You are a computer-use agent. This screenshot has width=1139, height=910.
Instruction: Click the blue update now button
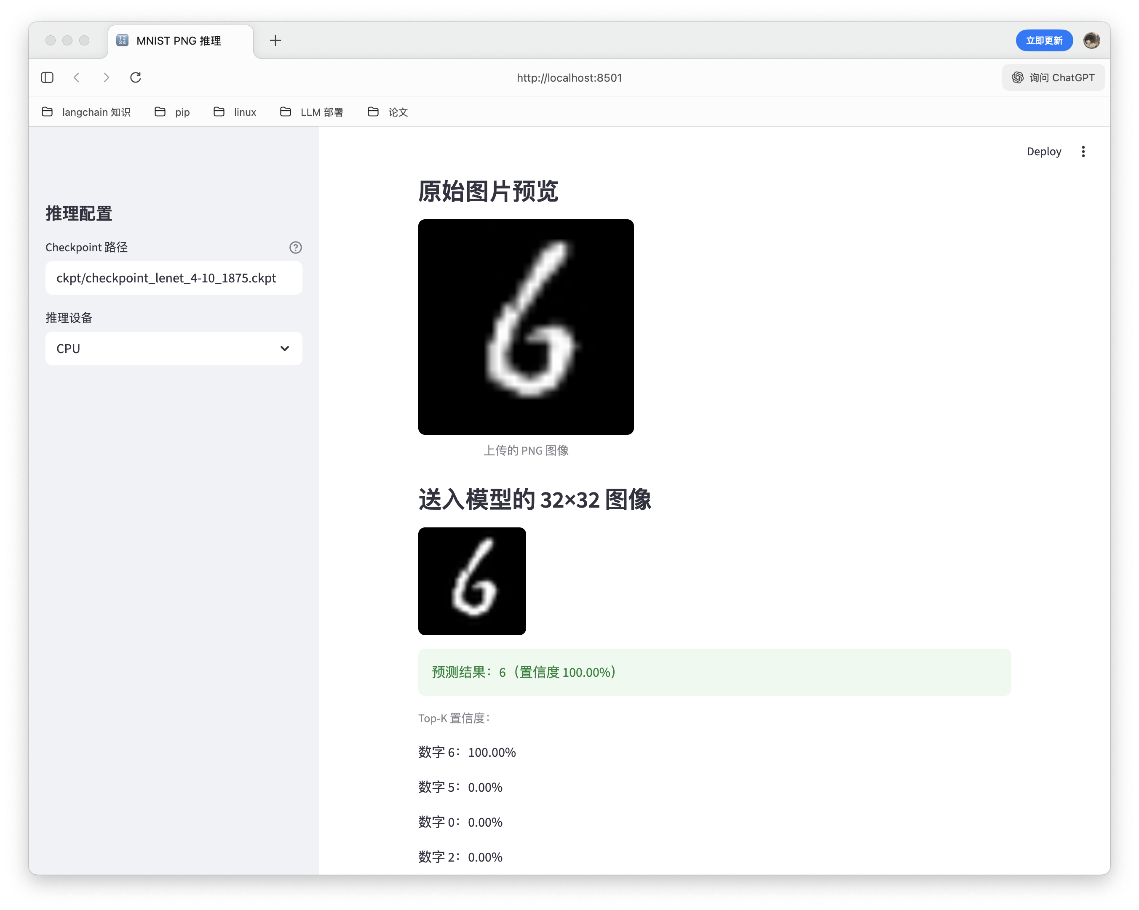coord(1043,41)
